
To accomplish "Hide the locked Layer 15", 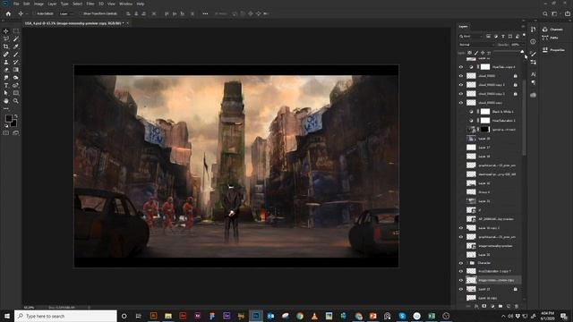I will coord(461,289).
